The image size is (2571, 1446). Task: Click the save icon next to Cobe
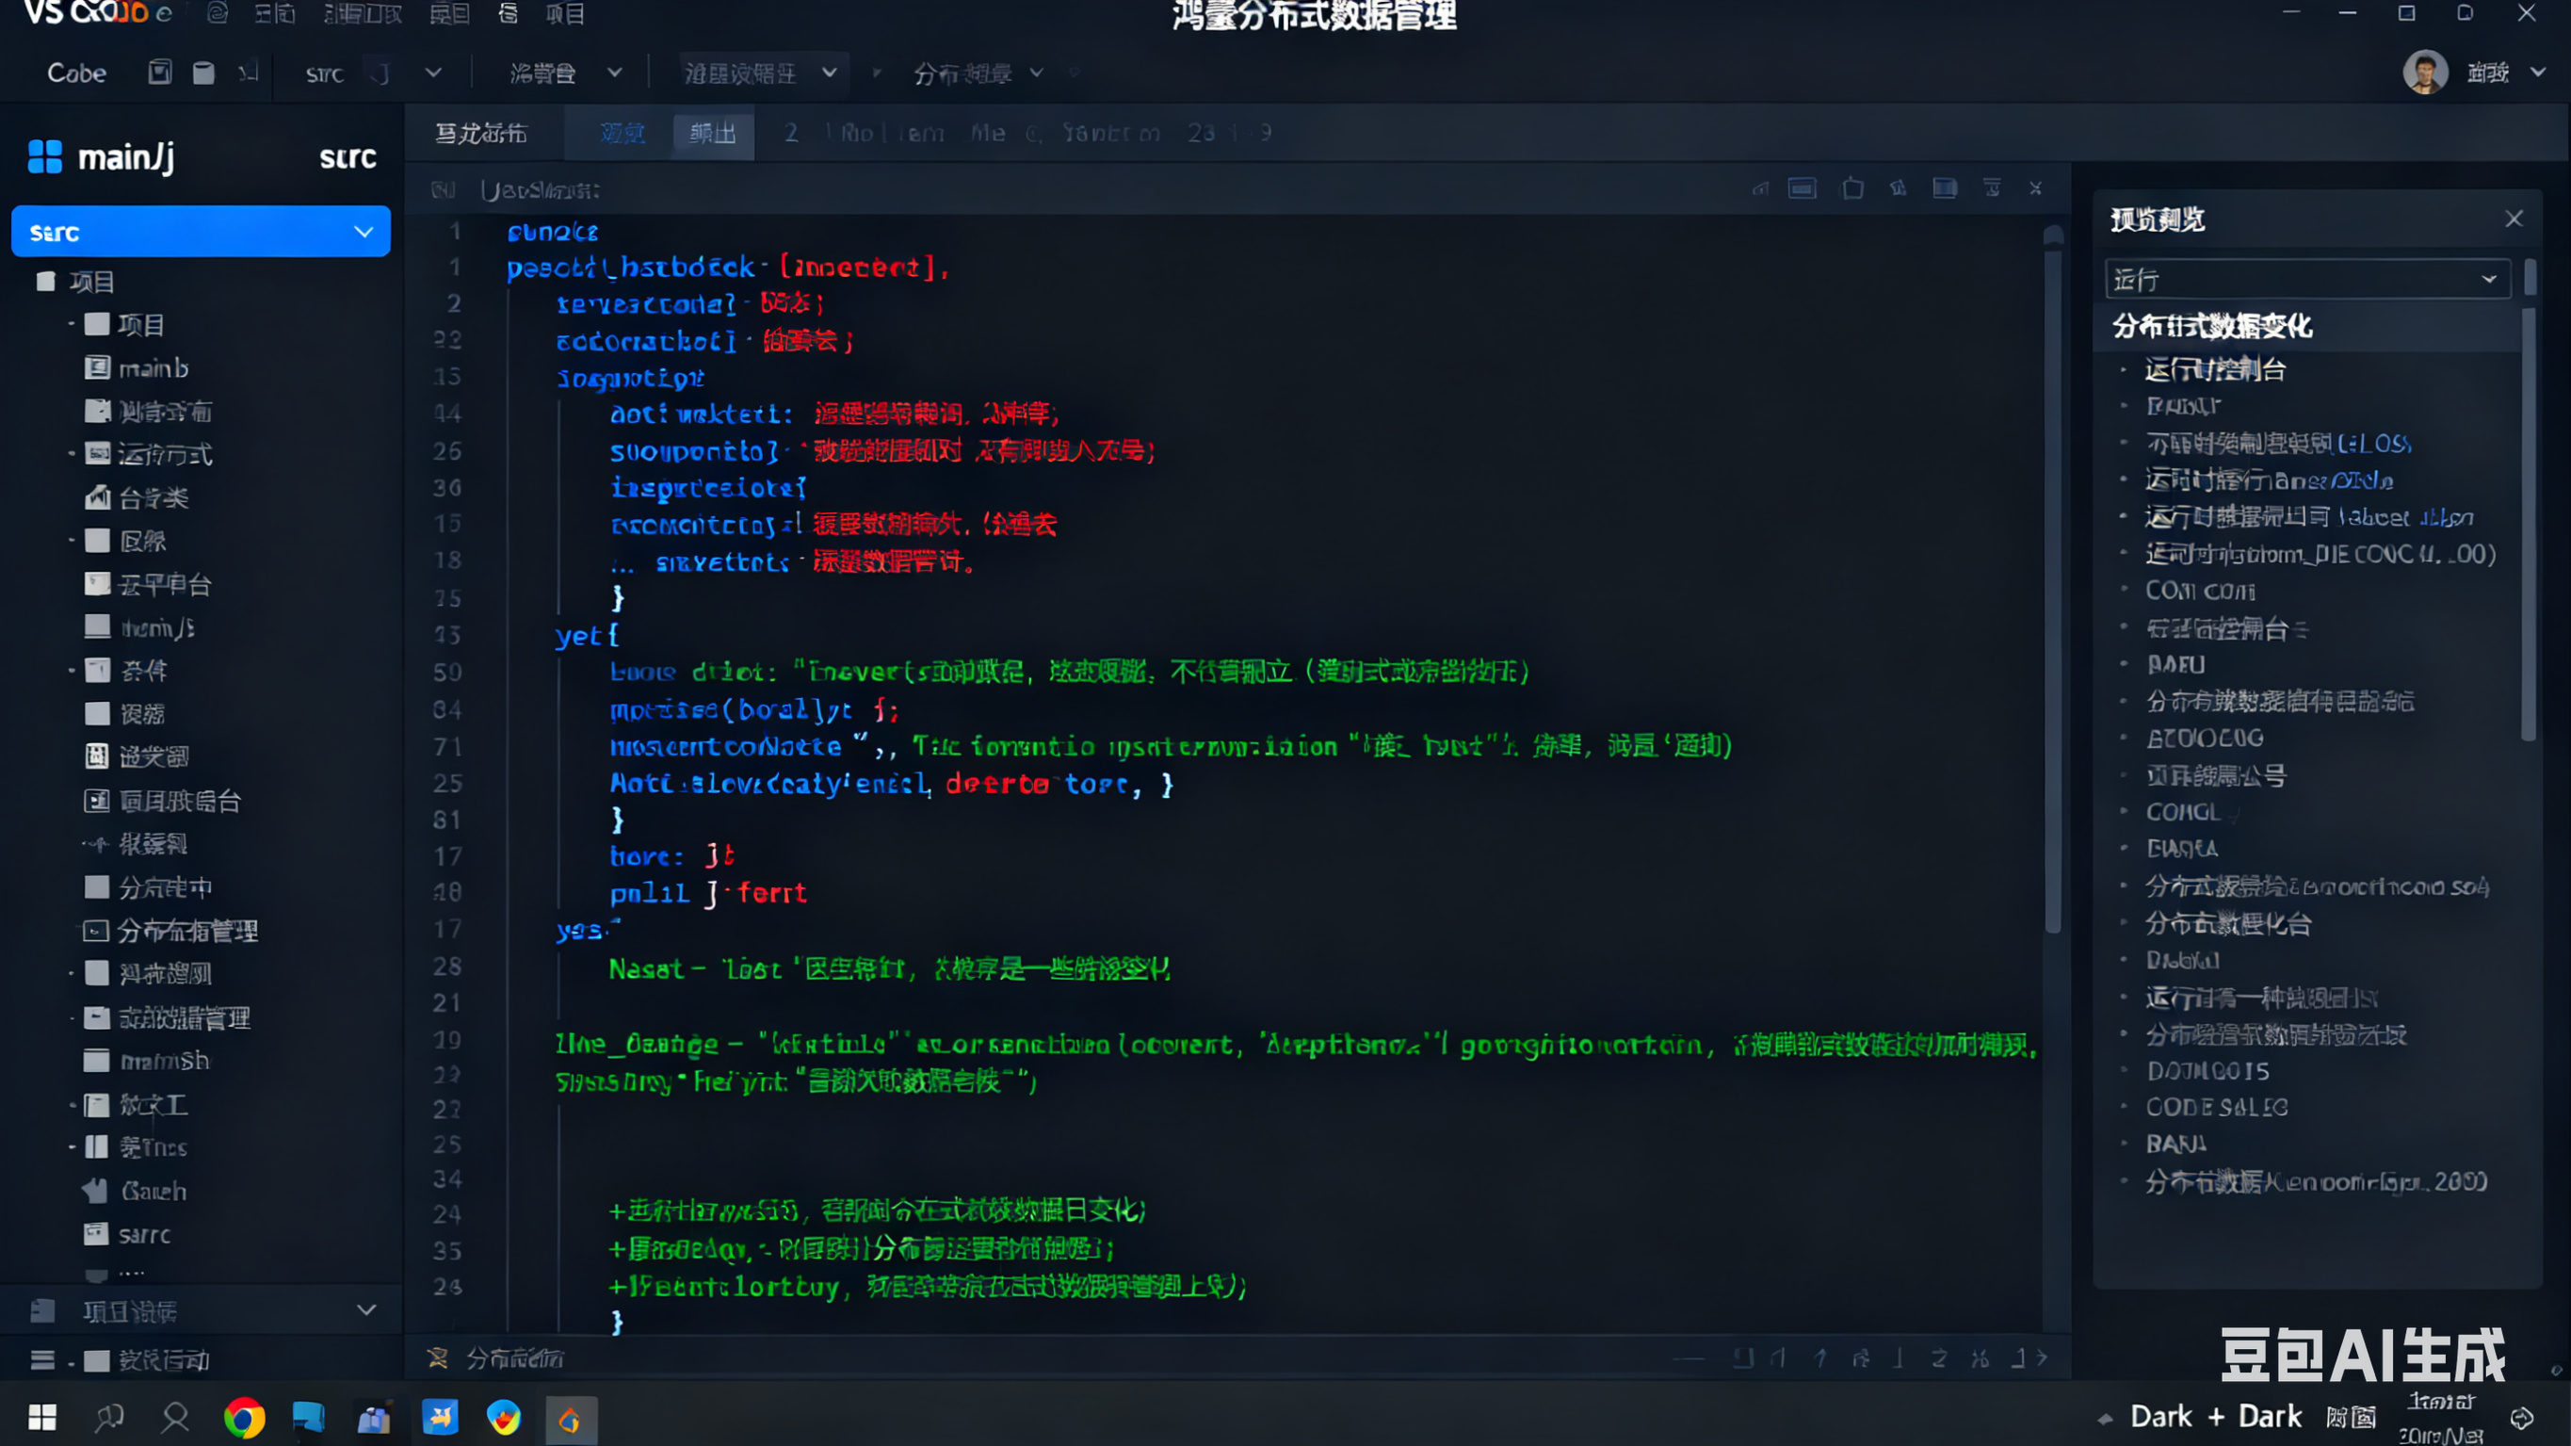coord(160,73)
